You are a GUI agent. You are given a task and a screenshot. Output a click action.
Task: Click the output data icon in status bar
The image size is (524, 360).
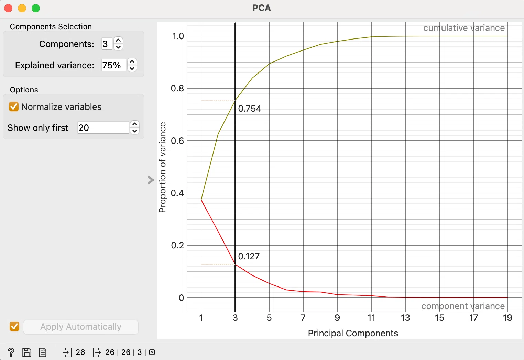click(97, 352)
